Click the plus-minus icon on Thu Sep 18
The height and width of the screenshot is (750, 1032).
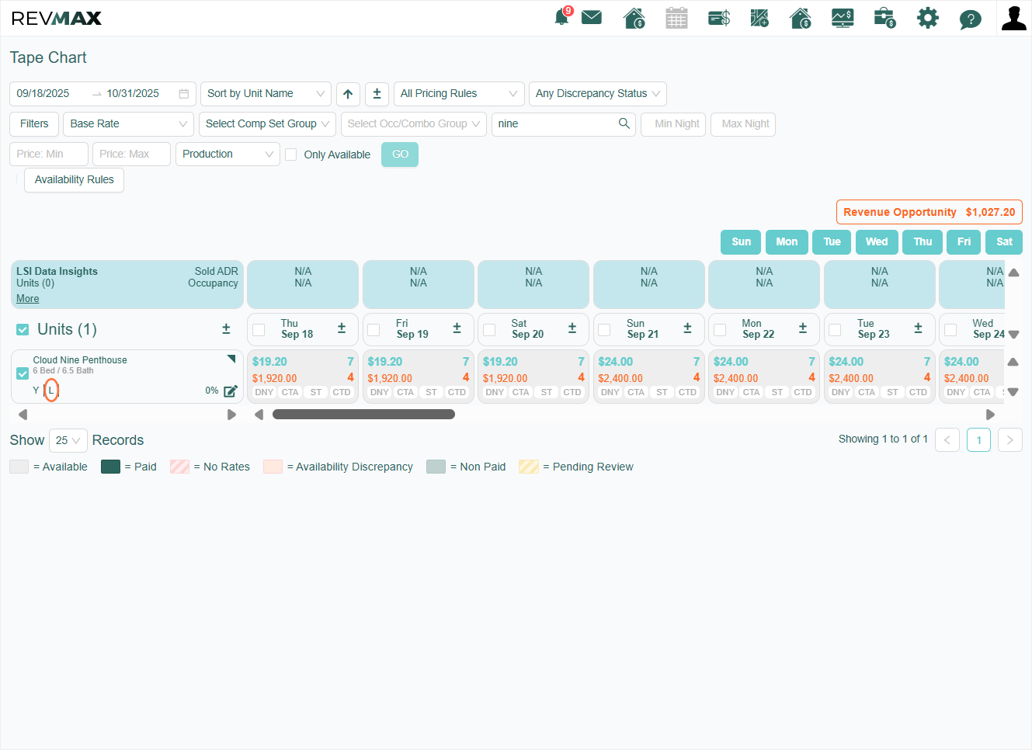pos(342,328)
